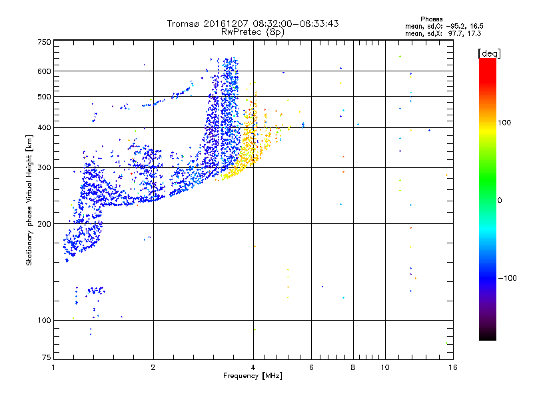Click the y-axis tick label '75'

pyautogui.click(x=47, y=357)
